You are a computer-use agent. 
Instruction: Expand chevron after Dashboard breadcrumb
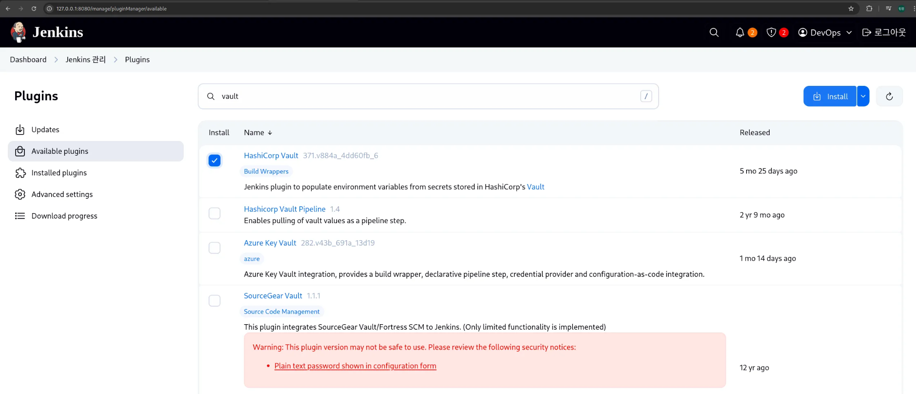[x=56, y=60]
